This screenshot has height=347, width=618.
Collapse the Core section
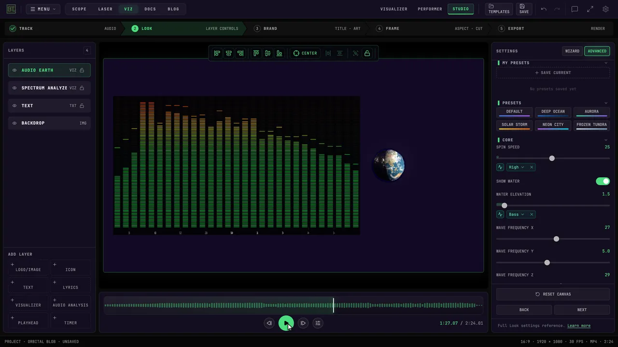coord(606,140)
